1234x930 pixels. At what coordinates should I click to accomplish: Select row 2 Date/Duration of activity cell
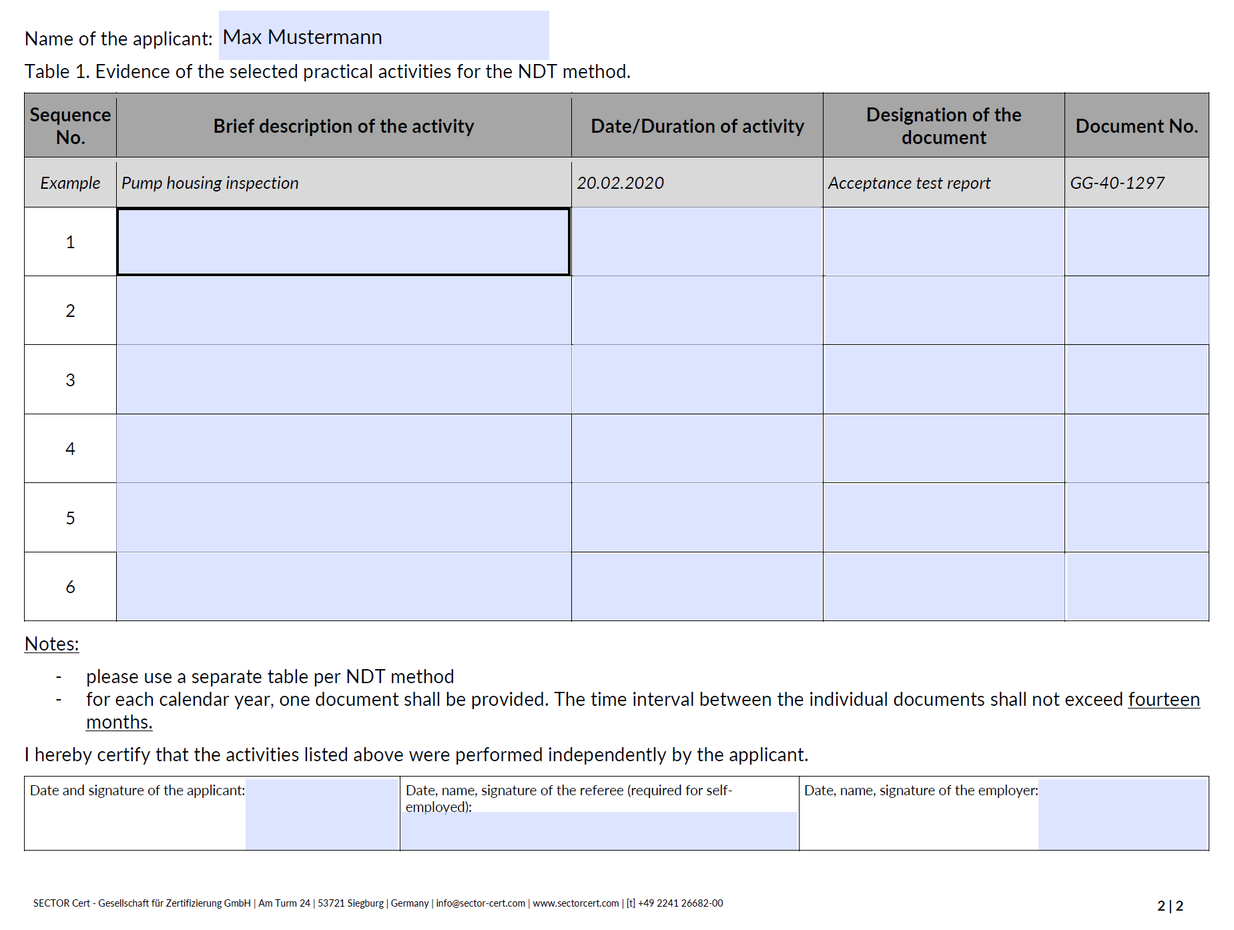(697, 310)
